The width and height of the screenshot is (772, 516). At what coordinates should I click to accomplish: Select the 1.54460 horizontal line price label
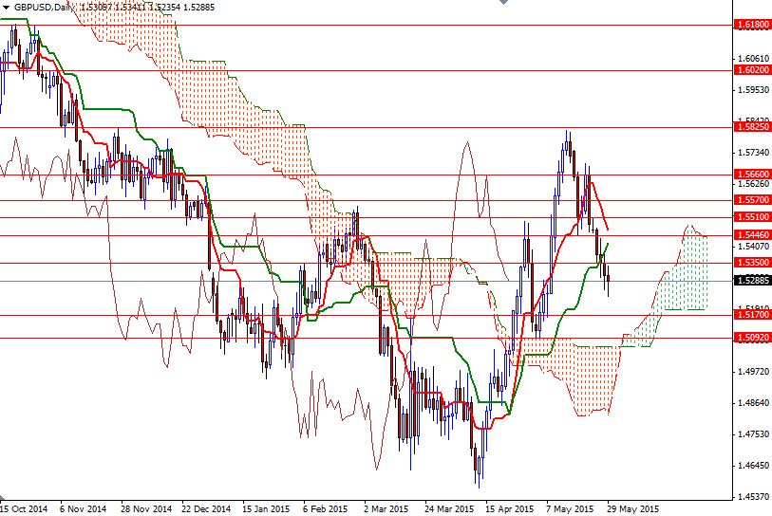(752, 235)
